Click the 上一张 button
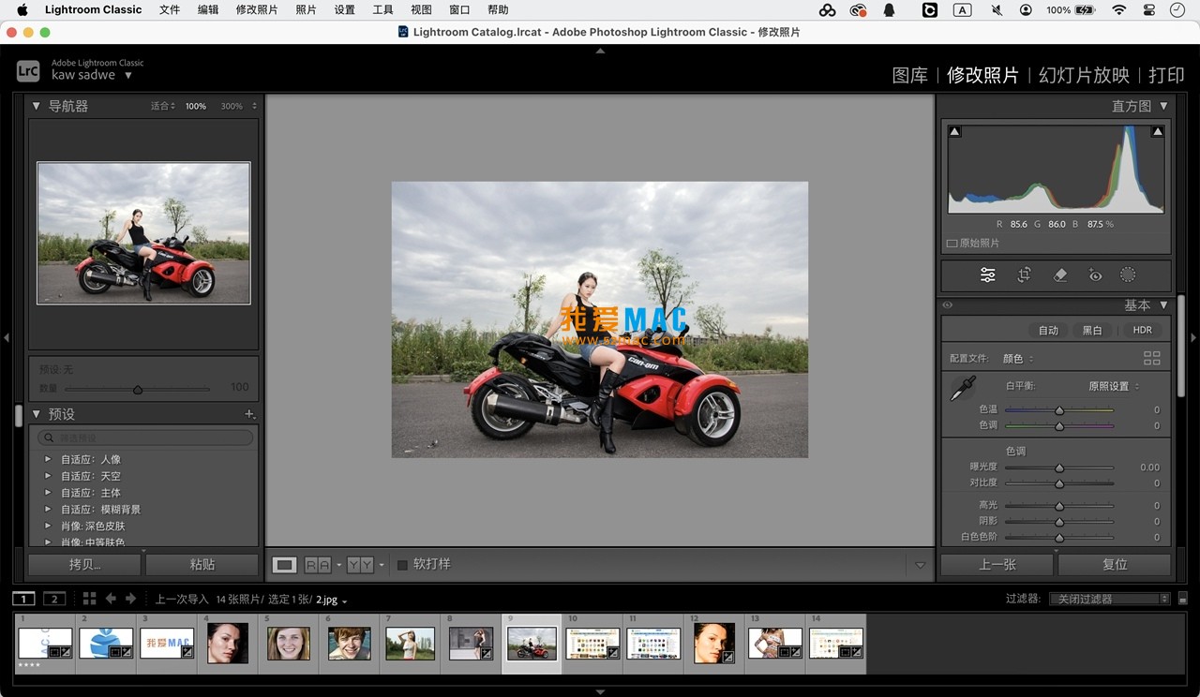1200x697 pixels. point(997,565)
